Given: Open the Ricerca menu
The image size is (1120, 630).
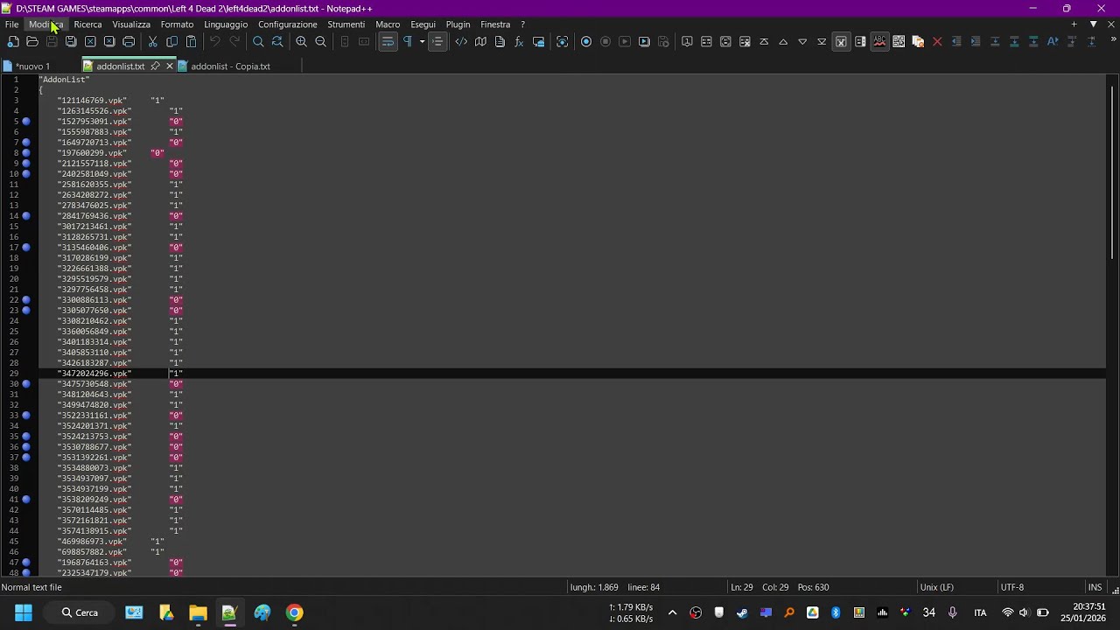Looking at the screenshot, I should pyautogui.click(x=87, y=24).
